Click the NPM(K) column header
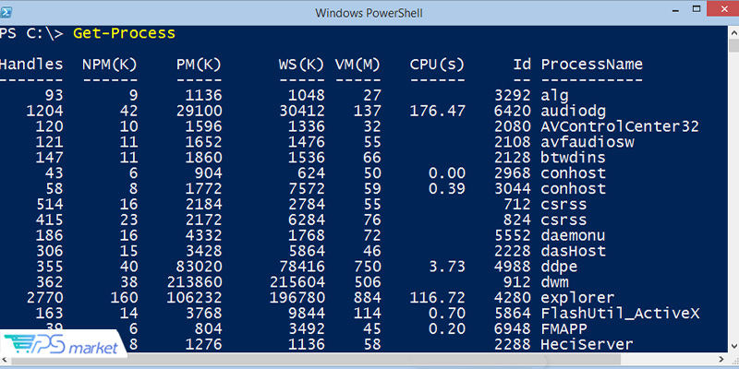This screenshot has width=739, height=369. [x=110, y=65]
